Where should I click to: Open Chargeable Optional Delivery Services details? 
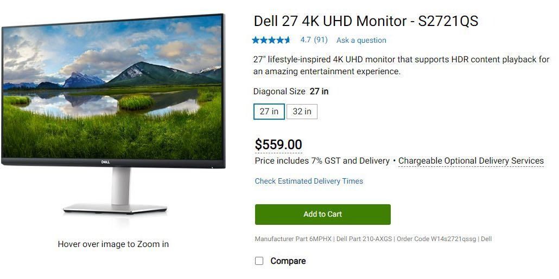471,161
